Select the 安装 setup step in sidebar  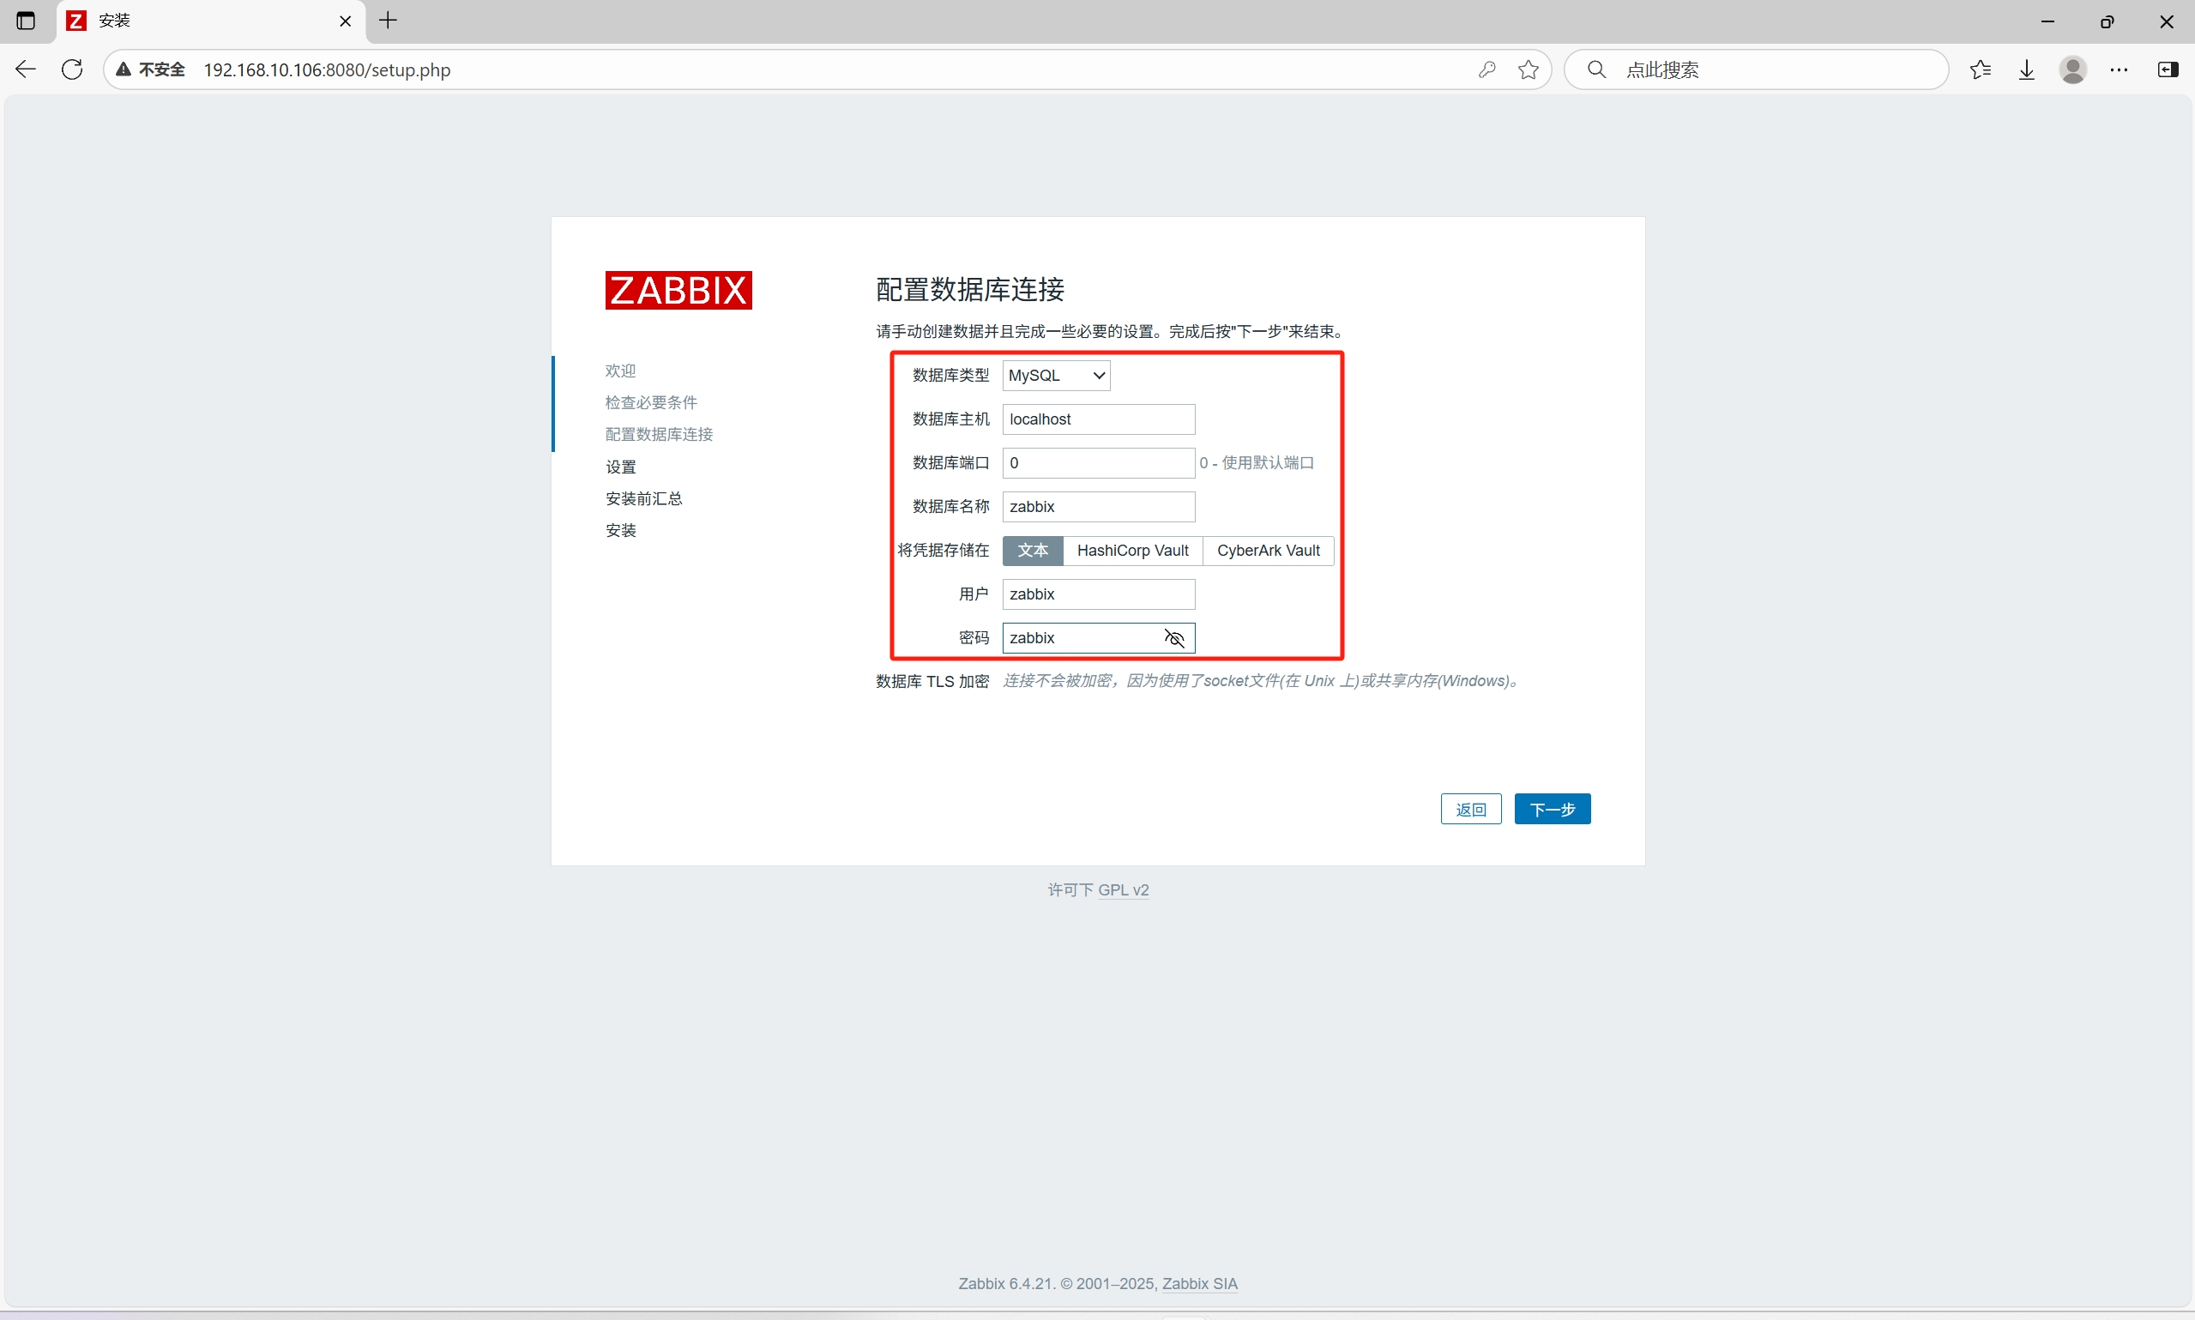coord(621,530)
